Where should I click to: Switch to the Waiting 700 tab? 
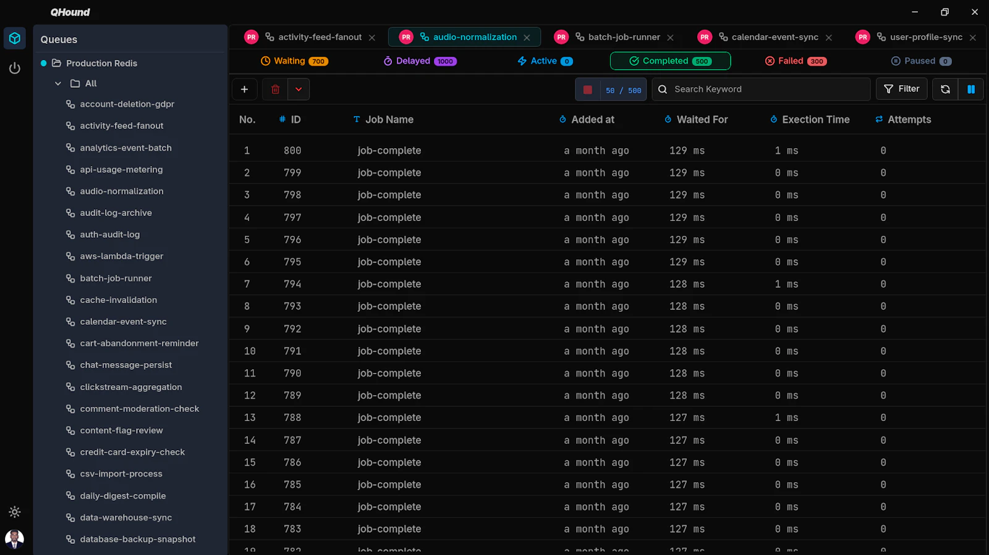[294, 61]
